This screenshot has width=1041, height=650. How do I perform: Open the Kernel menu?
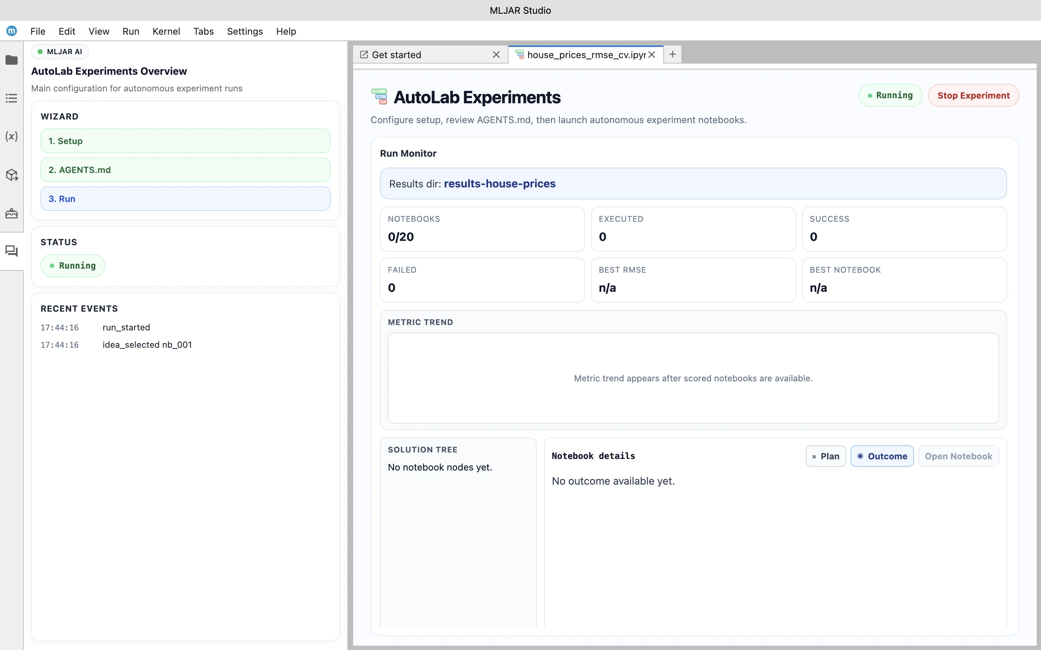coord(167,31)
